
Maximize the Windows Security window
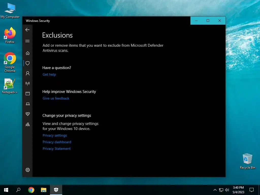tap(208, 21)
